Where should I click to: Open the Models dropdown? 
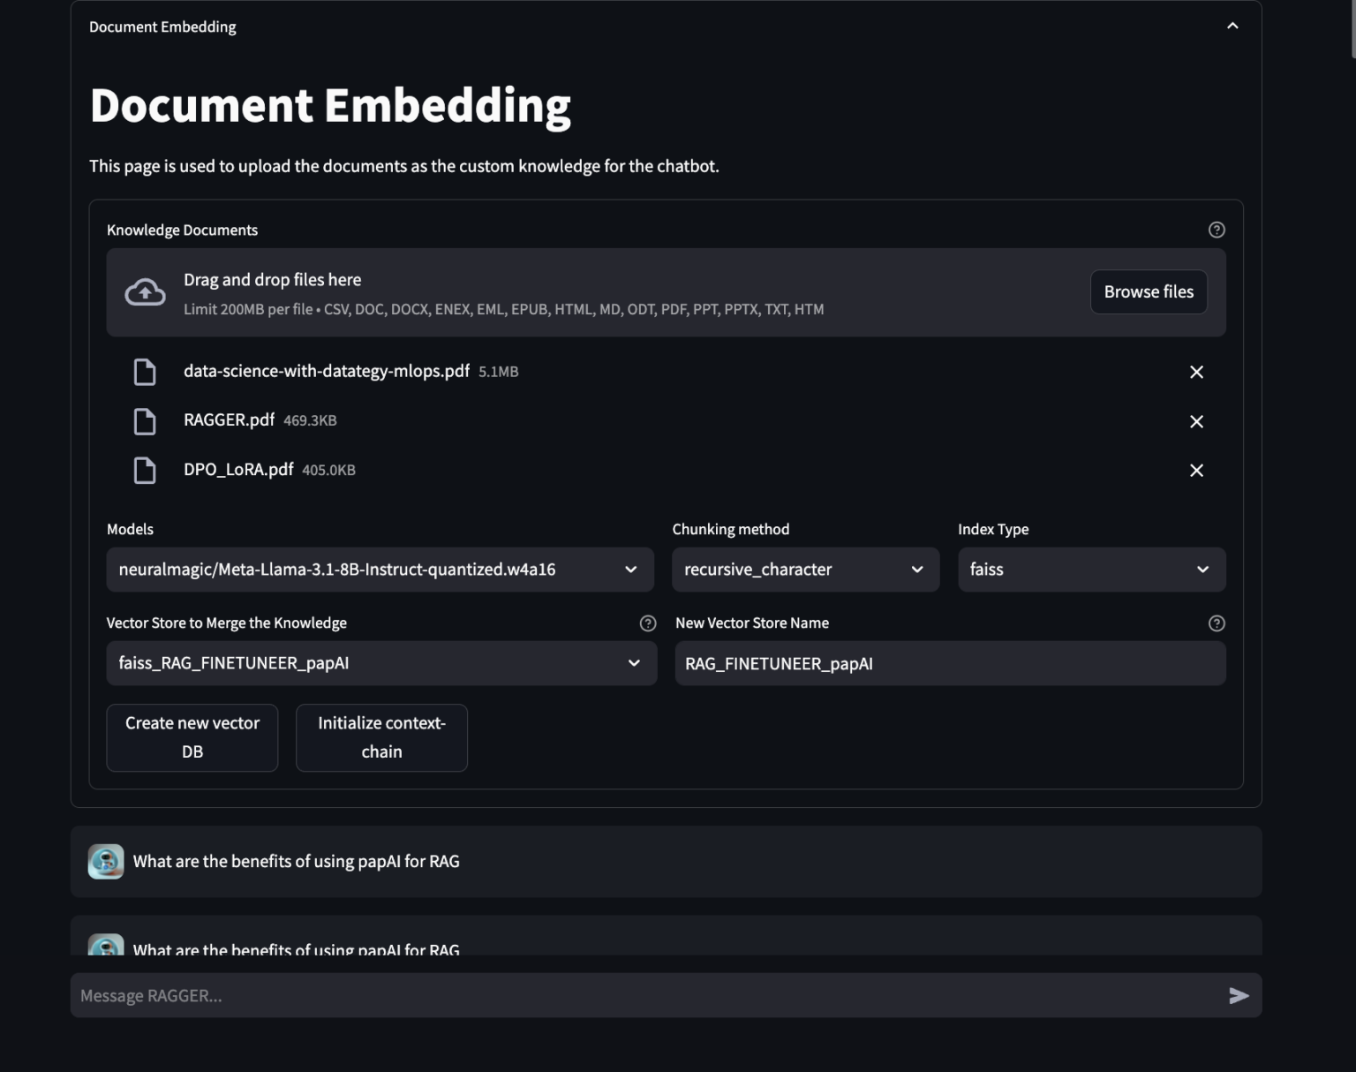coord(380,570)
